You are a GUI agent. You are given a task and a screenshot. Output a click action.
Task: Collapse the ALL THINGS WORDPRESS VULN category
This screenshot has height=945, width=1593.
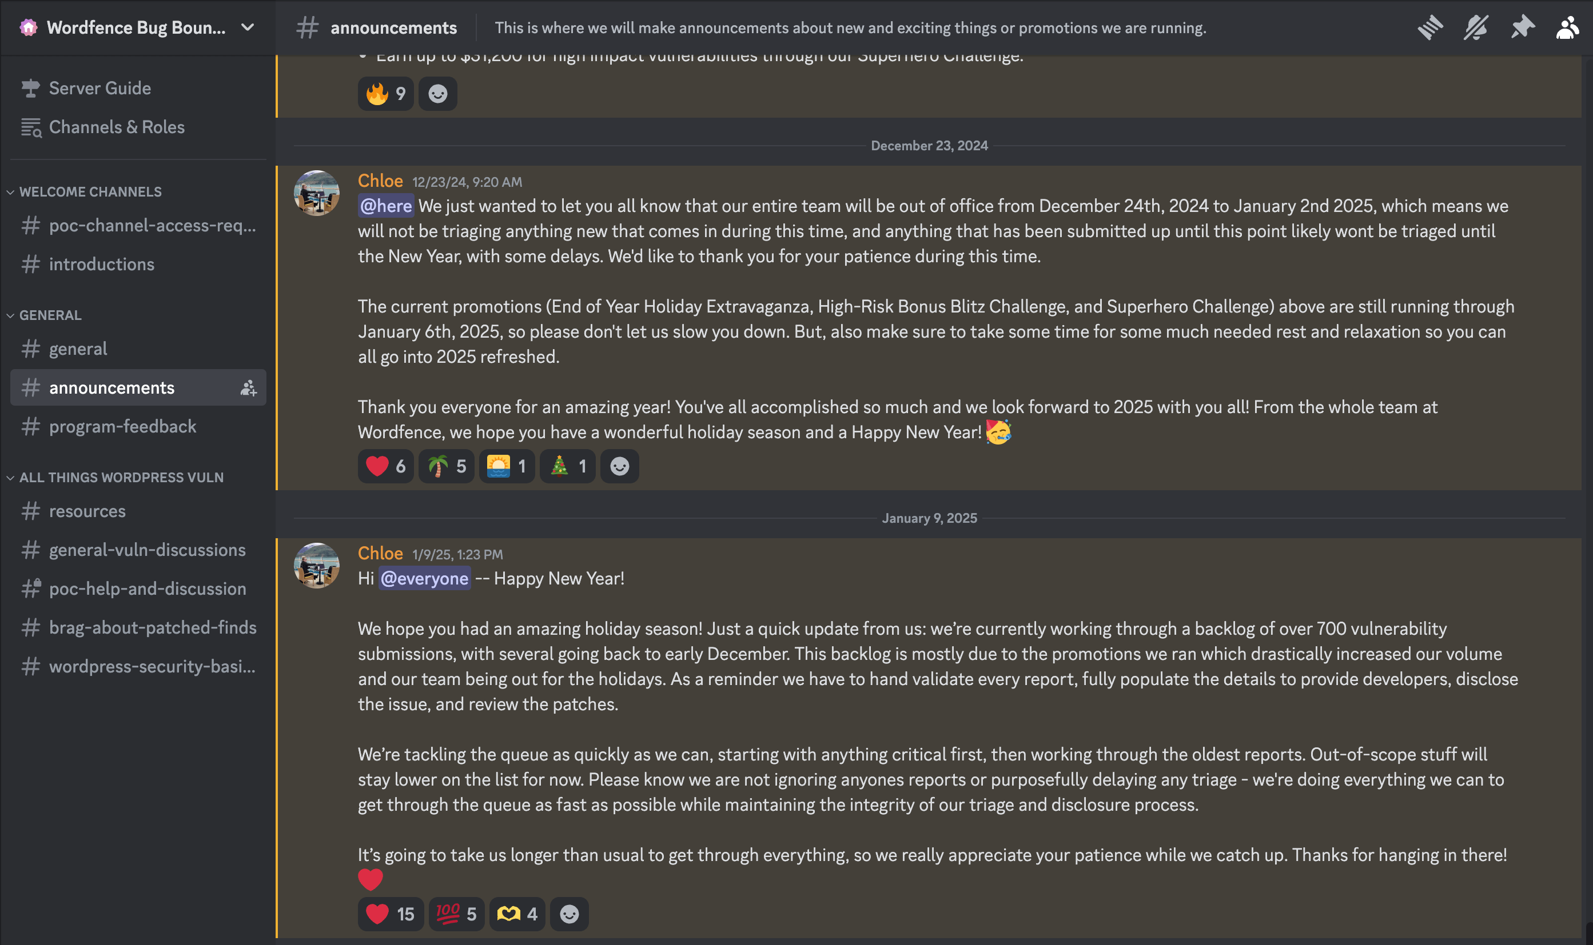click(x=121, y=477)
